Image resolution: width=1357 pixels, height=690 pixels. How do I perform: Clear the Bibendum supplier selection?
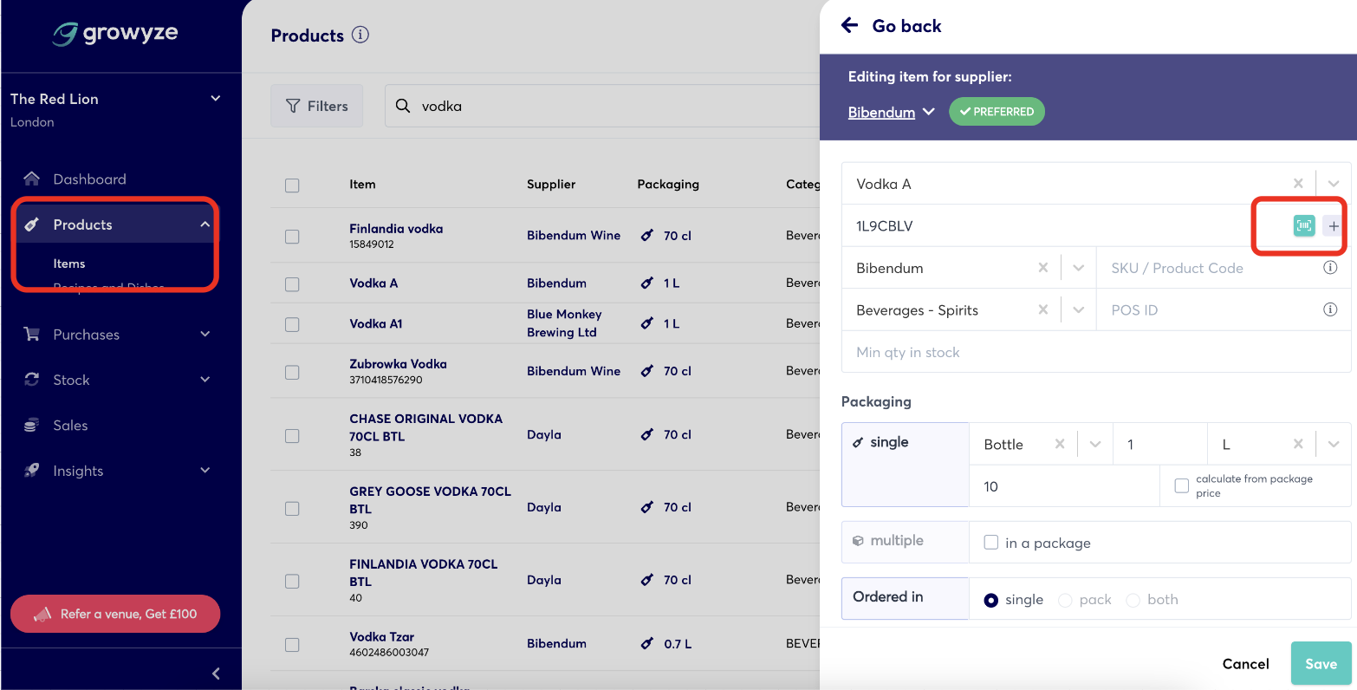(x=1043, y=268)
